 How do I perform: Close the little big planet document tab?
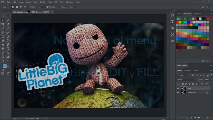52,12
